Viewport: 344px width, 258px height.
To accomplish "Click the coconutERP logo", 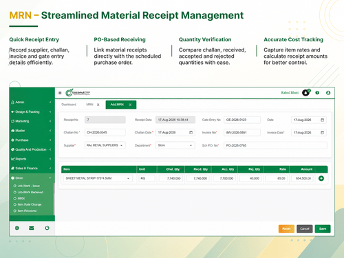I will pos(78,93).
